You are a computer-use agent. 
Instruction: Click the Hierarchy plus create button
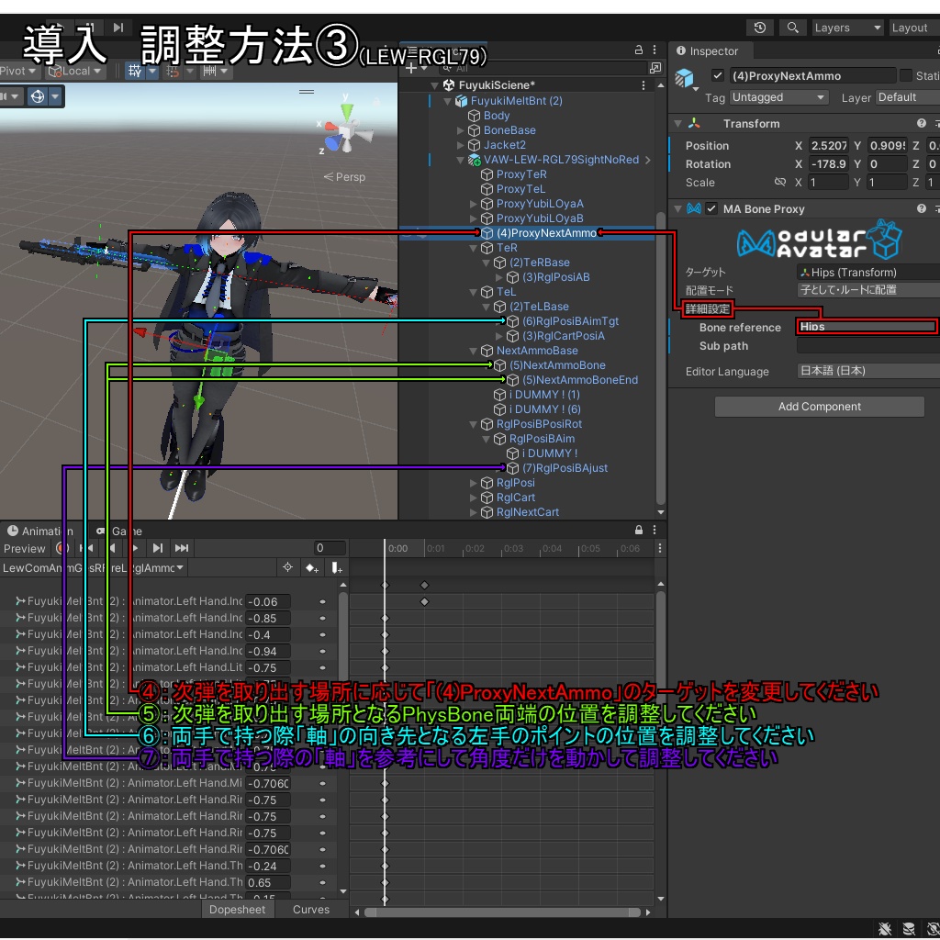point(411,68)
